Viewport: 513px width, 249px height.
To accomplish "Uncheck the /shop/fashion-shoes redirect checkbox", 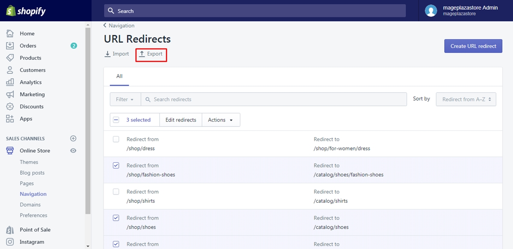I will (x=116, y=165).
